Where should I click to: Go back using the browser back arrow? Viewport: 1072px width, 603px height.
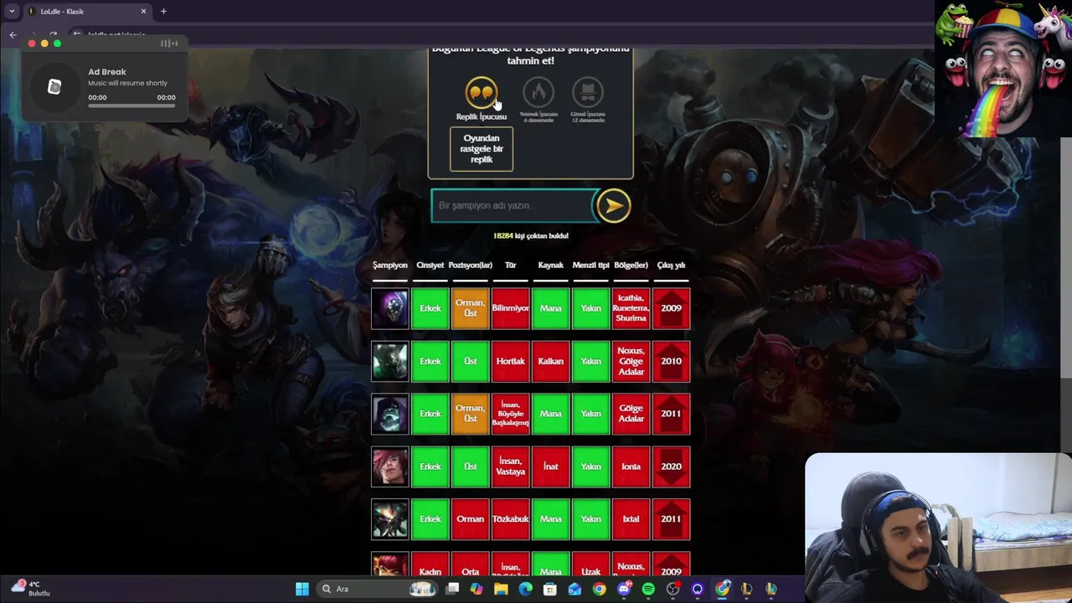point(13,35)
